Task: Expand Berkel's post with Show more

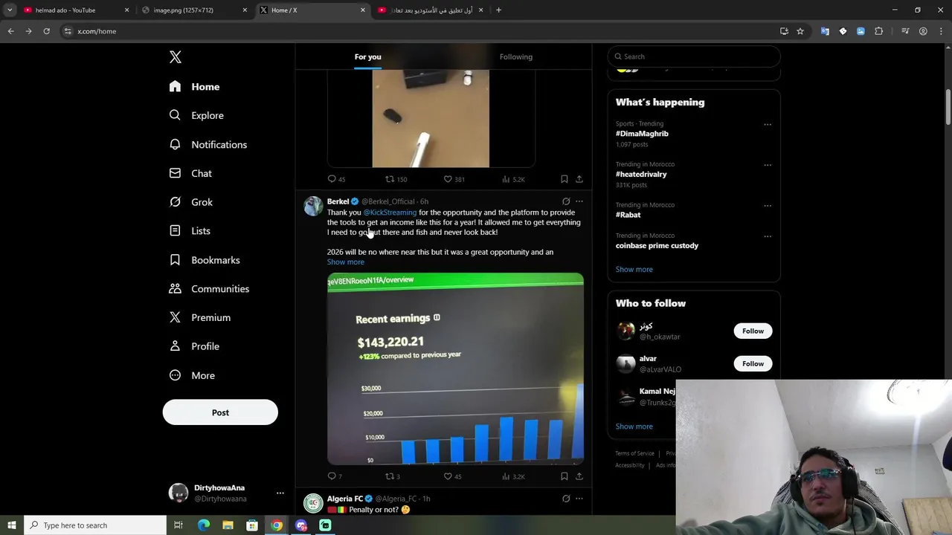Action: [x=346, y=262]
